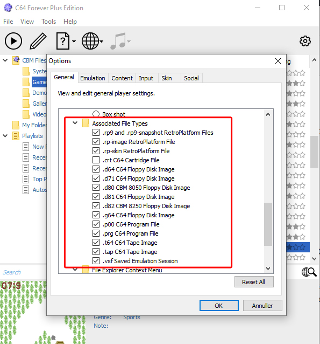Click the Playlists folder icon

16,136
